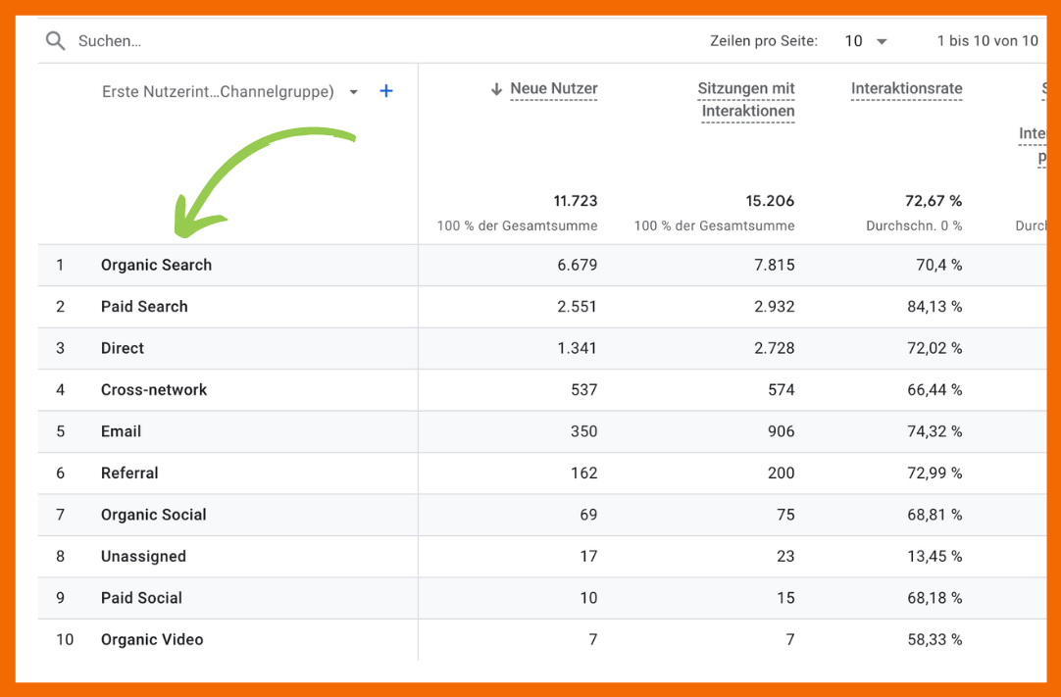
Task: Select the Paid Social row
Action: pyautogui.click(x=141, y=598)
